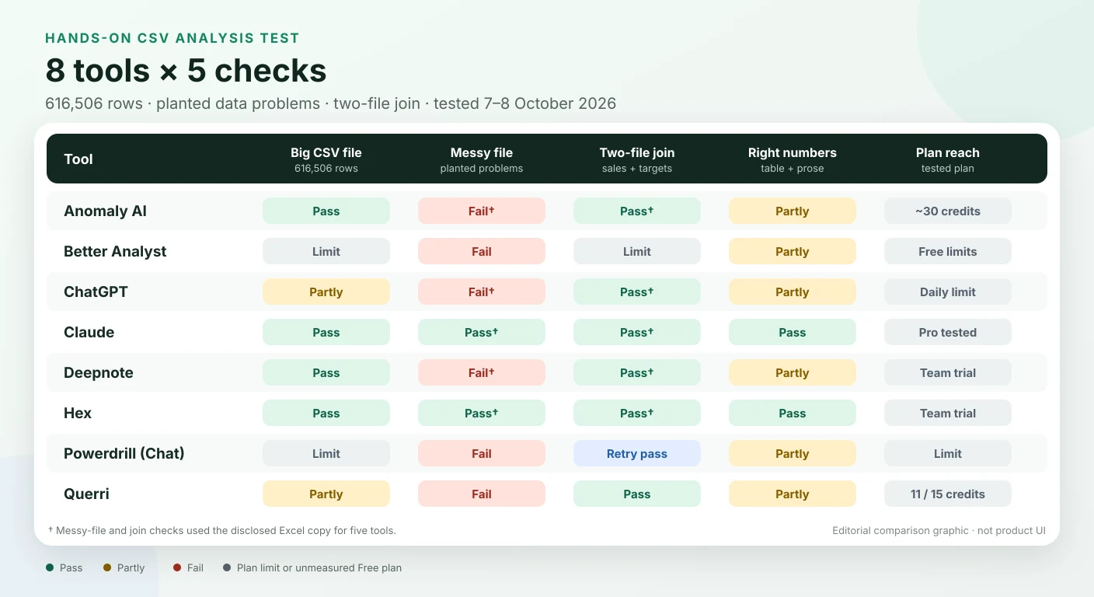Select Powerdrill's Plan reach "Limit" cell
The width and height of the screenshot is (1094, 597).
pyautogui.click(x=948, y=454)
